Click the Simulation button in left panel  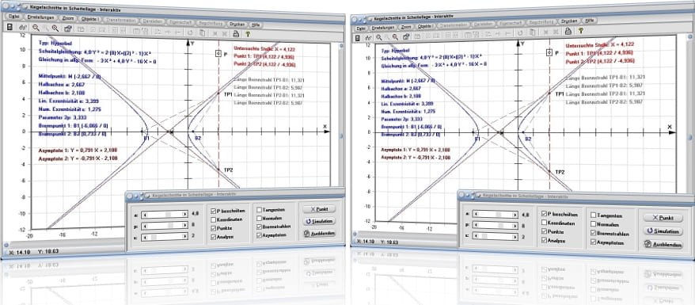pyautogui.click(x=319, y=221)
